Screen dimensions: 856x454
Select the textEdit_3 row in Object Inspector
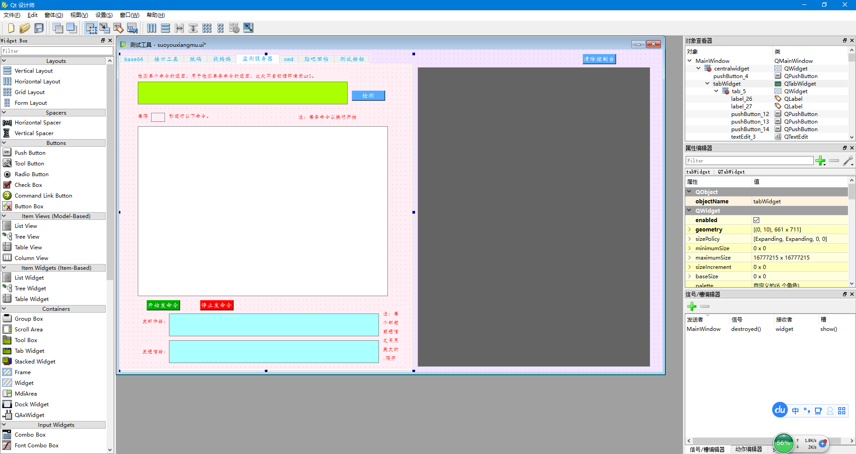click(743, 136)
